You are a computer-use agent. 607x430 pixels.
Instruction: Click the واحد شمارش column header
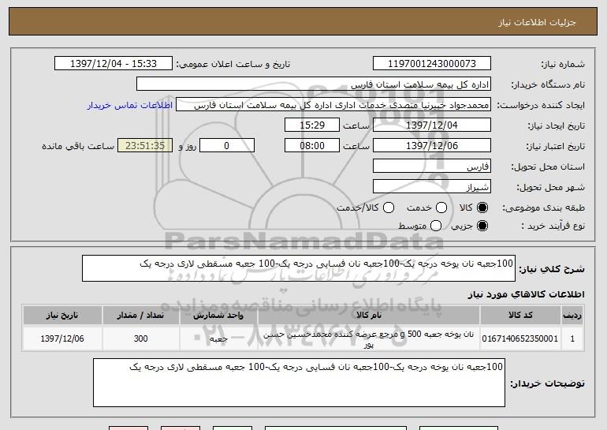tap(218, 315)
